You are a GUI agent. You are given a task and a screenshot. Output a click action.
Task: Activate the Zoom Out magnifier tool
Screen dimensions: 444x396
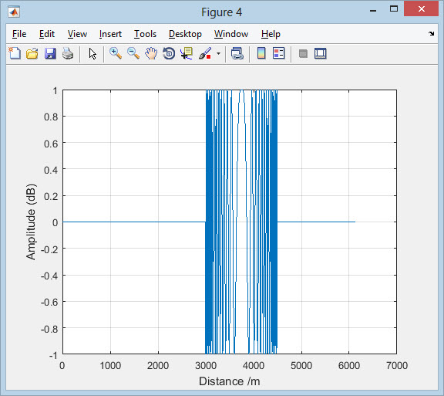click(x=133, y=53)
